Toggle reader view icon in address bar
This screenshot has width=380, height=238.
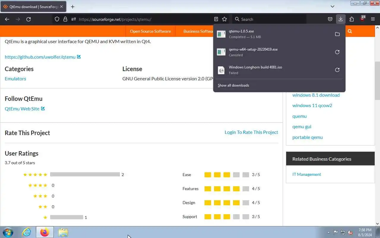click(216, 19)
